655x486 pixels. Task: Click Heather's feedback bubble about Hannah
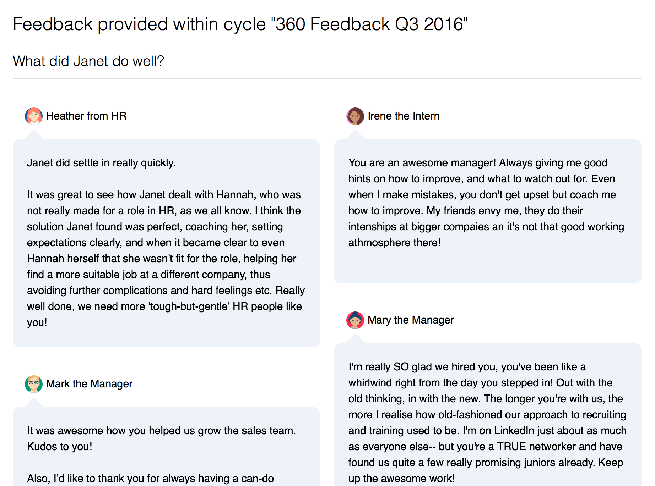pos(166,243)
